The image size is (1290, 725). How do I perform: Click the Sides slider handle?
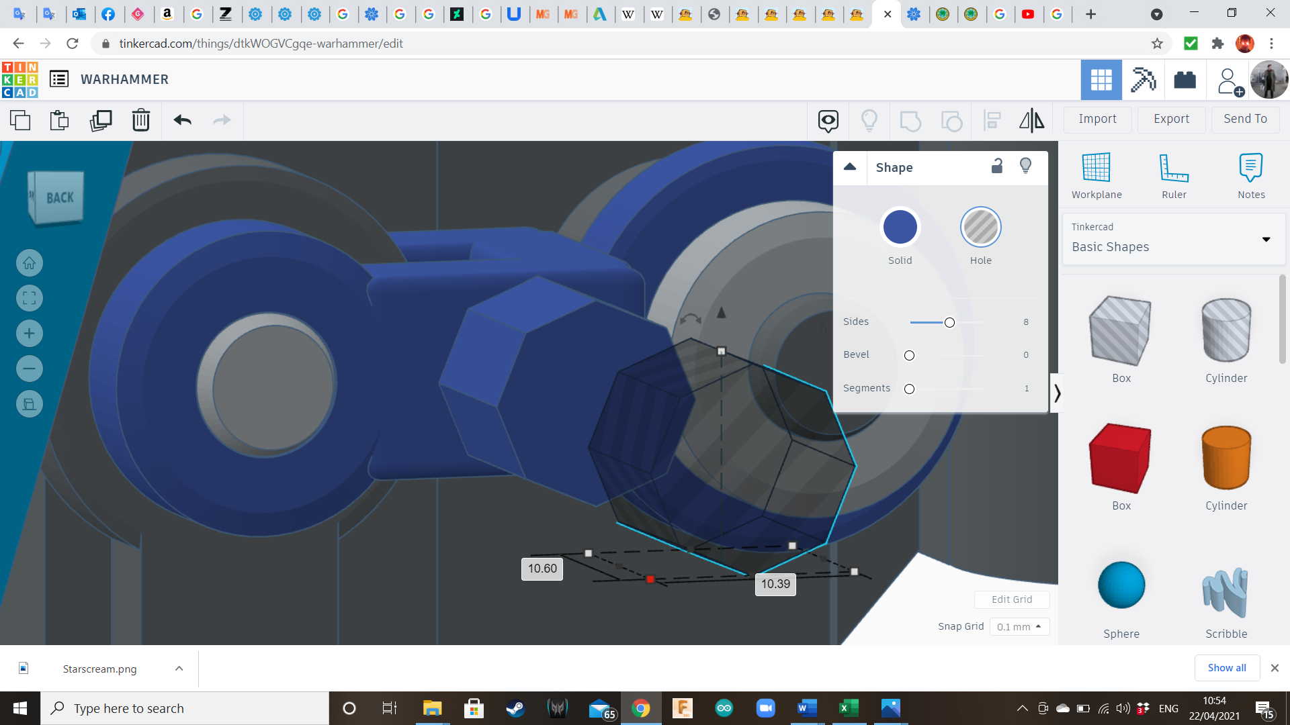(949, 323)
